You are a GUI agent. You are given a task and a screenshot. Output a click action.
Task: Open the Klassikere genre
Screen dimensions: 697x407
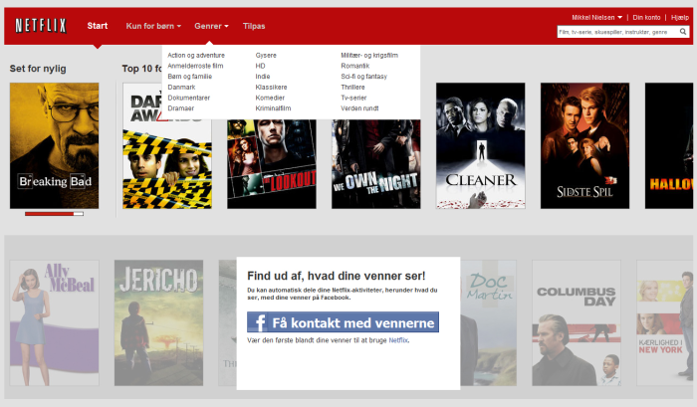pyautogui.click(x=271, y=88)
